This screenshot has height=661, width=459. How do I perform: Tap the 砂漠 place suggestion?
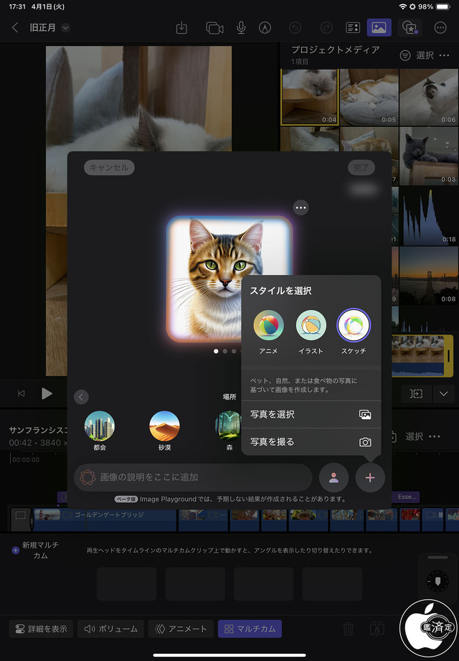coord(164,431)
